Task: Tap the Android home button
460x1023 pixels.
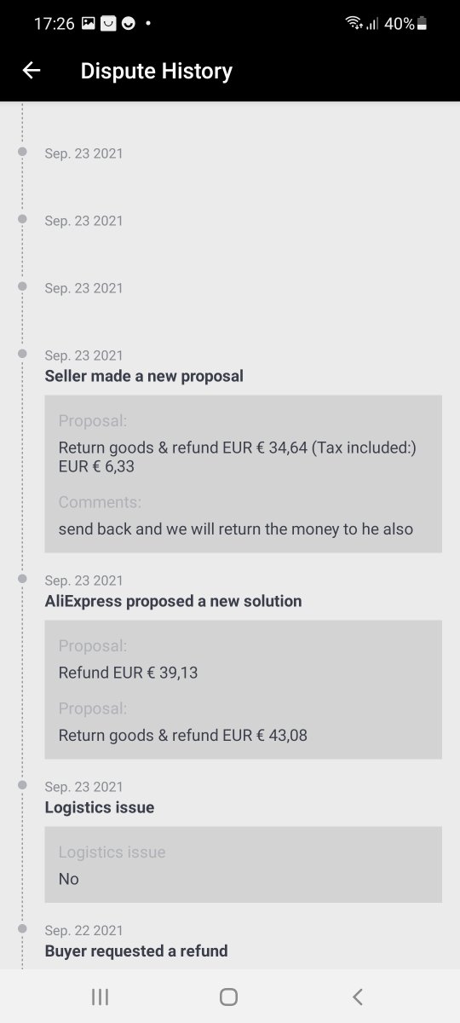Action: [x=228, y=997]
